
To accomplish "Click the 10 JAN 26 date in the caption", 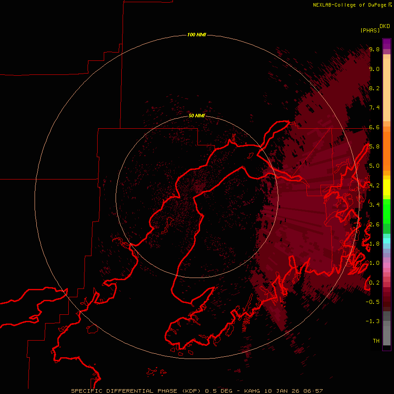I will (x=281, y=391).
